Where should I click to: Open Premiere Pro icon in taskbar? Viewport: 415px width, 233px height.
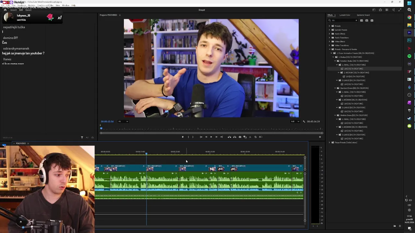click(409, 33)
